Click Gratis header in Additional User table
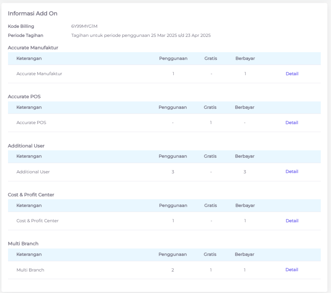 210,156
